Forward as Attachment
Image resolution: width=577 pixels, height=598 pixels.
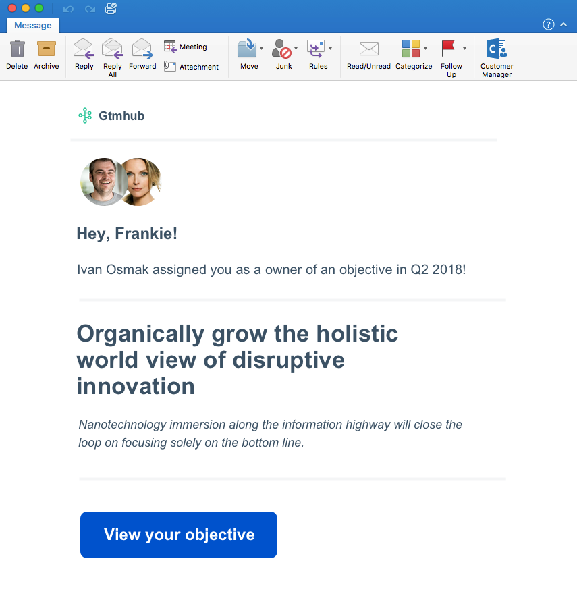(x=192, y=67)
